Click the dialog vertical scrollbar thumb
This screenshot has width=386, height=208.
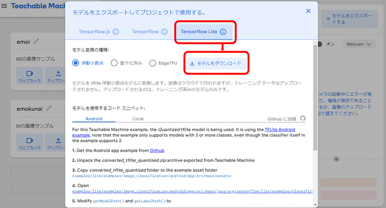point(315,98)
